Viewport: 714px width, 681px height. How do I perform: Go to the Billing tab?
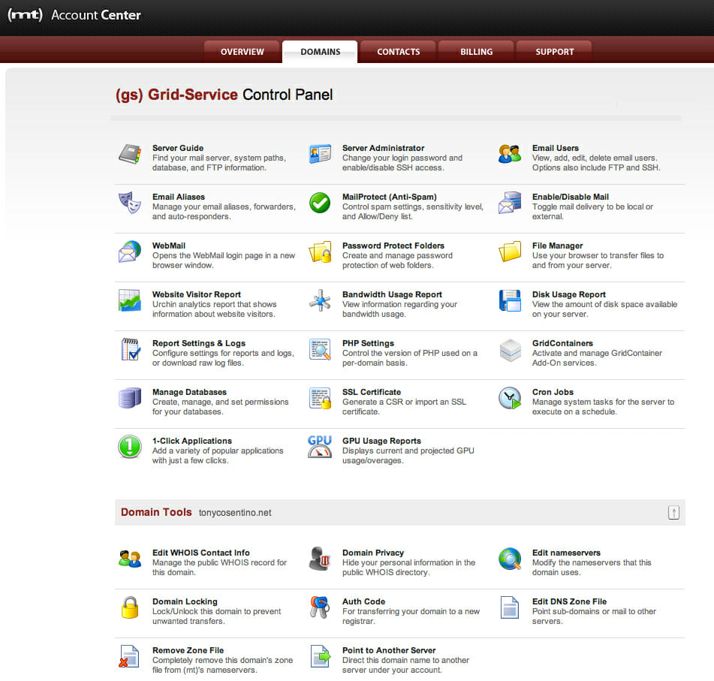476,52
